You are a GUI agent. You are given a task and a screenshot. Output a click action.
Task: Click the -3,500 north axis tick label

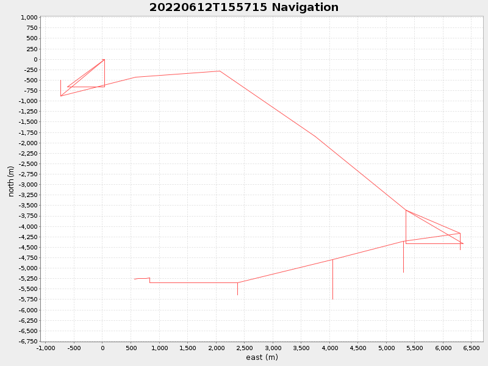[x=28, y=206]
